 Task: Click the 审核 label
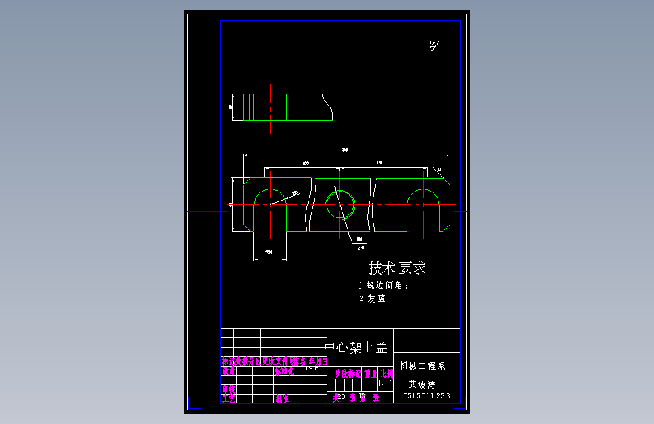pyautogui.click(x=228, y=389)
